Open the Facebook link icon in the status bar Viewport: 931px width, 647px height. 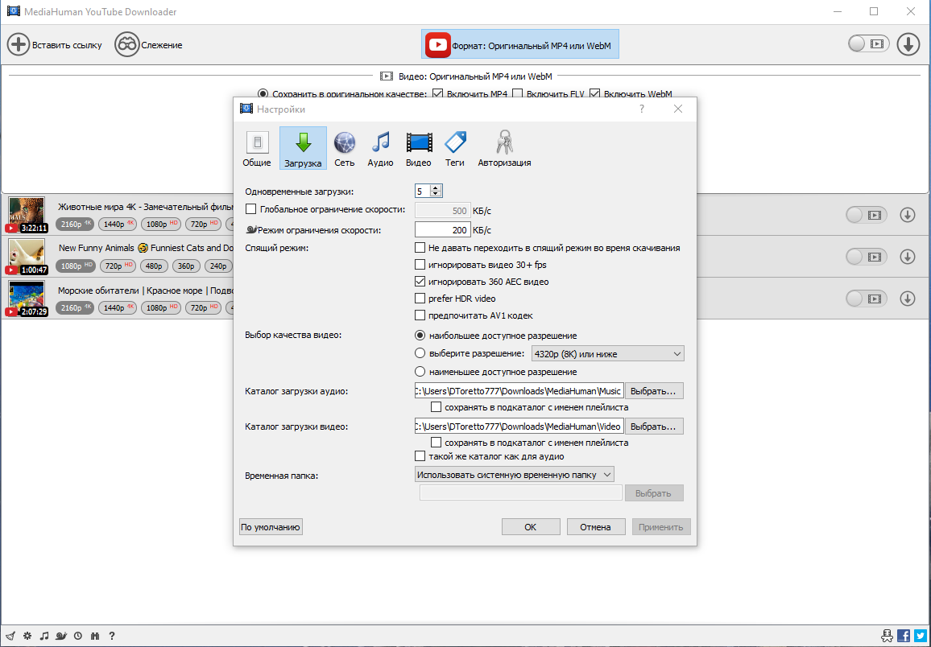pyautogui.click(x=904, y=636)
